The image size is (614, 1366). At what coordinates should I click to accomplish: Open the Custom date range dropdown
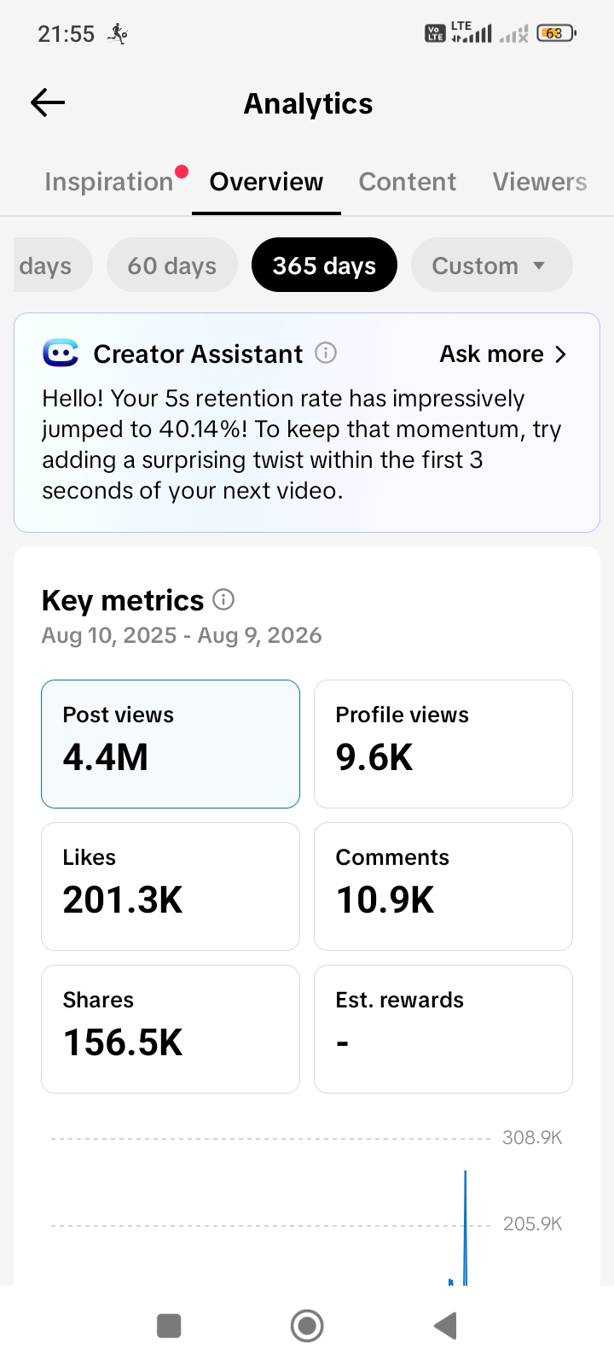pos(491,266)
